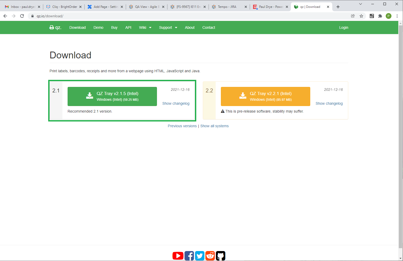Open the Buy nav menu item

click(114, 27)
